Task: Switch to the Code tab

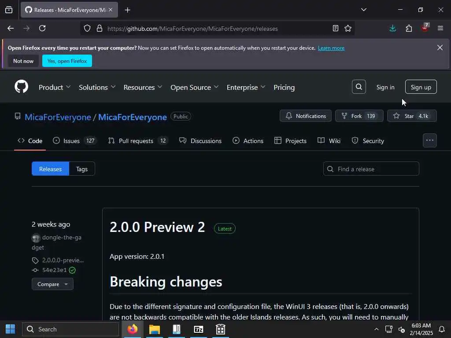Action: click(x=30, y=140)
